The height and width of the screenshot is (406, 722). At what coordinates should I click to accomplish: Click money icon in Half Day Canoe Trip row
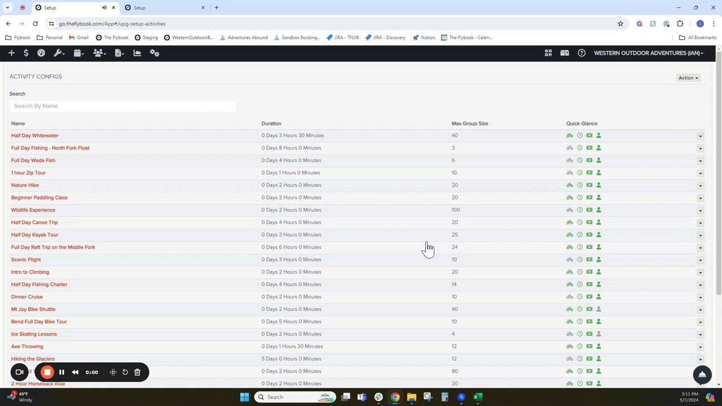(589, 222)
